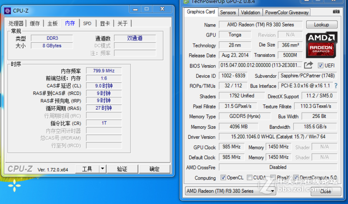Image resolution: width=348 pixels, height=204 pixels.
Task: Click the Lookup button
Action: (x=321, y=25)
